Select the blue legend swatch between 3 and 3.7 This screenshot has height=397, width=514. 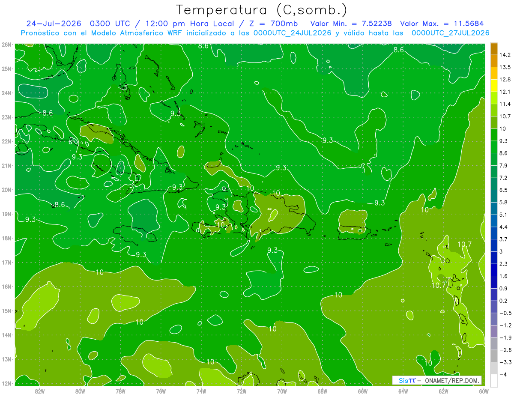pos(494,245)
